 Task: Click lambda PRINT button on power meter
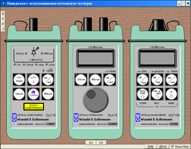coord(171,94)
